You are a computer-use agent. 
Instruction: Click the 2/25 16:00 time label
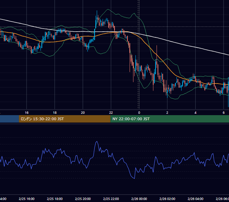pos(27,199)
